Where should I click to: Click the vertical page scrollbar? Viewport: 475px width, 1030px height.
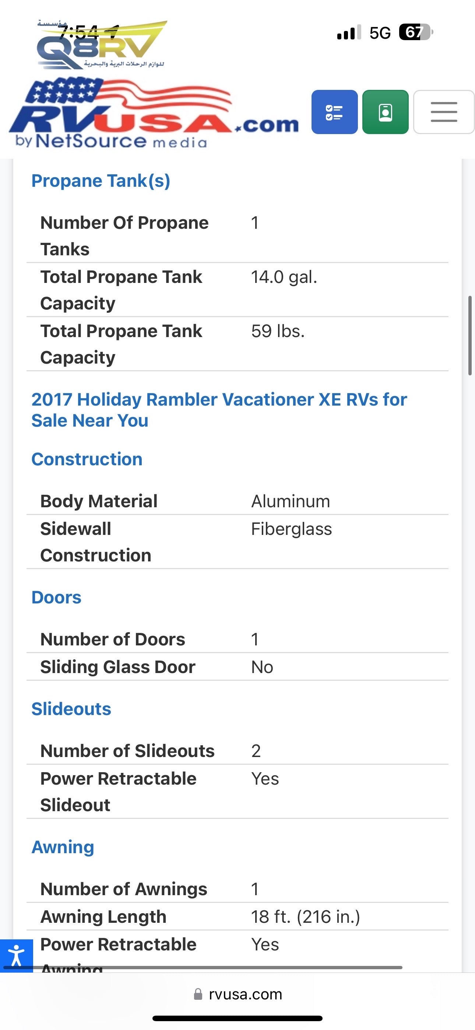coord(470,336)
